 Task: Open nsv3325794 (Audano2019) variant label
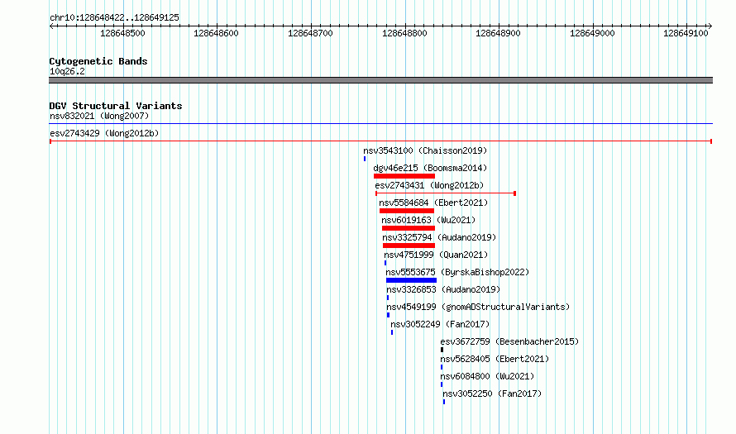click(x=439, y=237)
